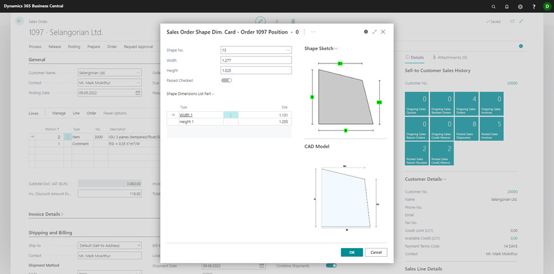Open the help question mark icon
Screen dimensions: 554x274
(533, 6)
